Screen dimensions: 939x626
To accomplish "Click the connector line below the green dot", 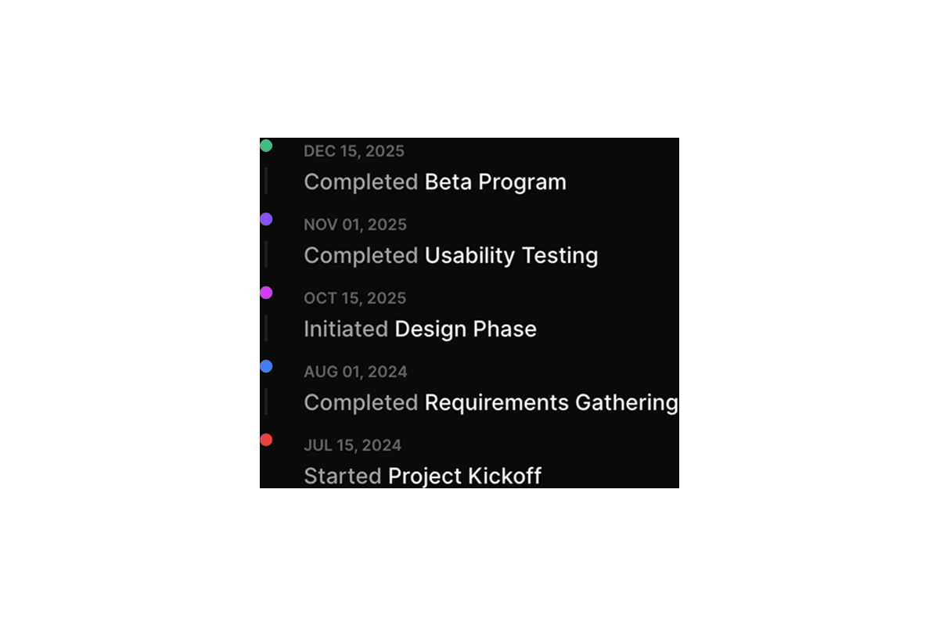I will click(x=266, y=181).
